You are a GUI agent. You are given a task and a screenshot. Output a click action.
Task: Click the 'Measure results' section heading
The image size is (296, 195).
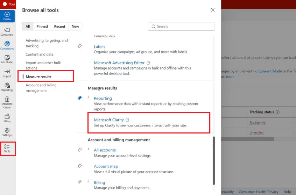coord(102,88)
